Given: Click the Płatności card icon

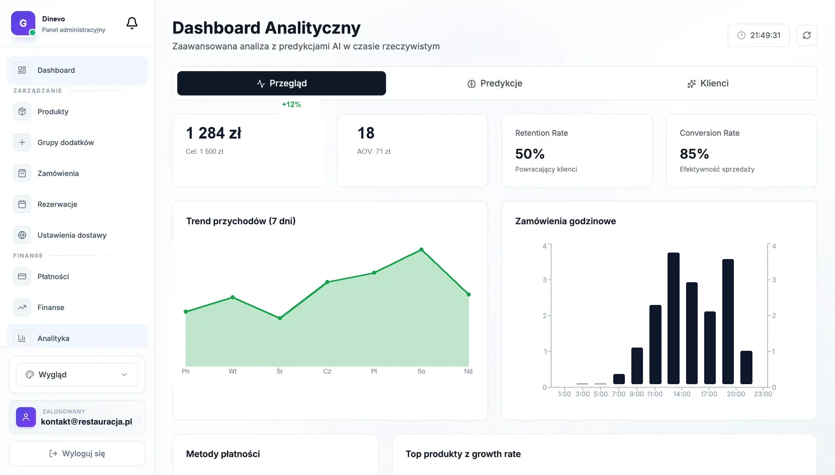Looking at the screenshot, I should tap(22, 276).
